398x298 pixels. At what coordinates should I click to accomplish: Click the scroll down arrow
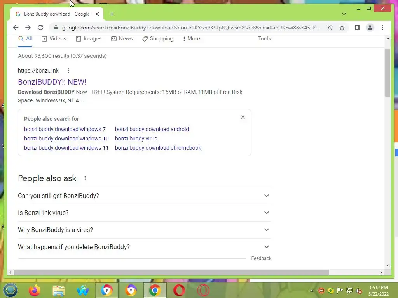pyautogui.click(x=388, y=265)
